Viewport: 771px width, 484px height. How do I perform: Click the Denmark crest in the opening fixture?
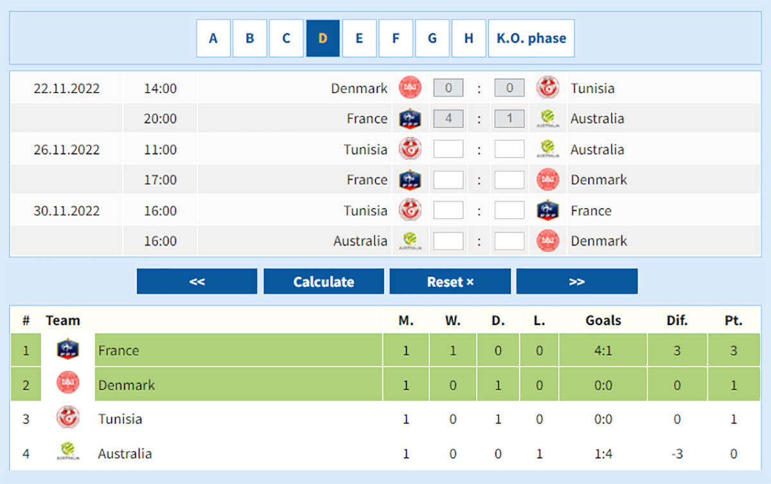(x=410, y=87)
